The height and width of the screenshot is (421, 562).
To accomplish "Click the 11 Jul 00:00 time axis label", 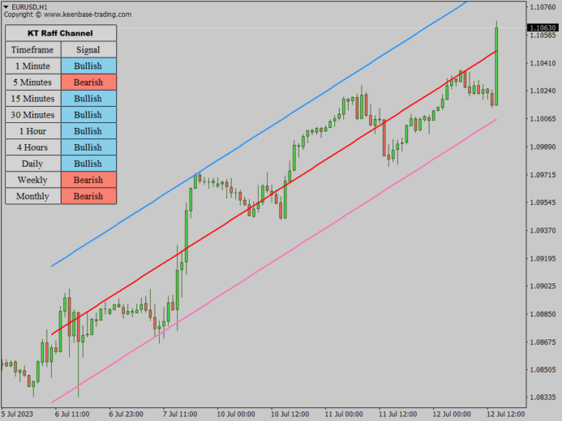I will click(344, 415).
